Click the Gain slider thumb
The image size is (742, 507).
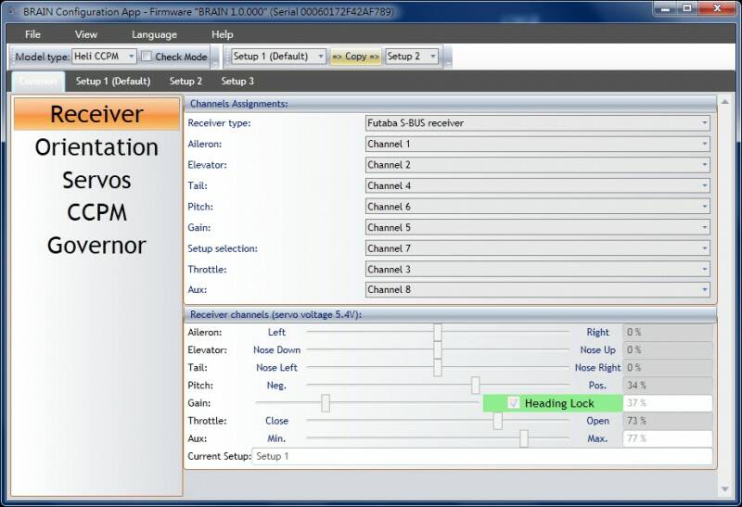tap(326, 403)
